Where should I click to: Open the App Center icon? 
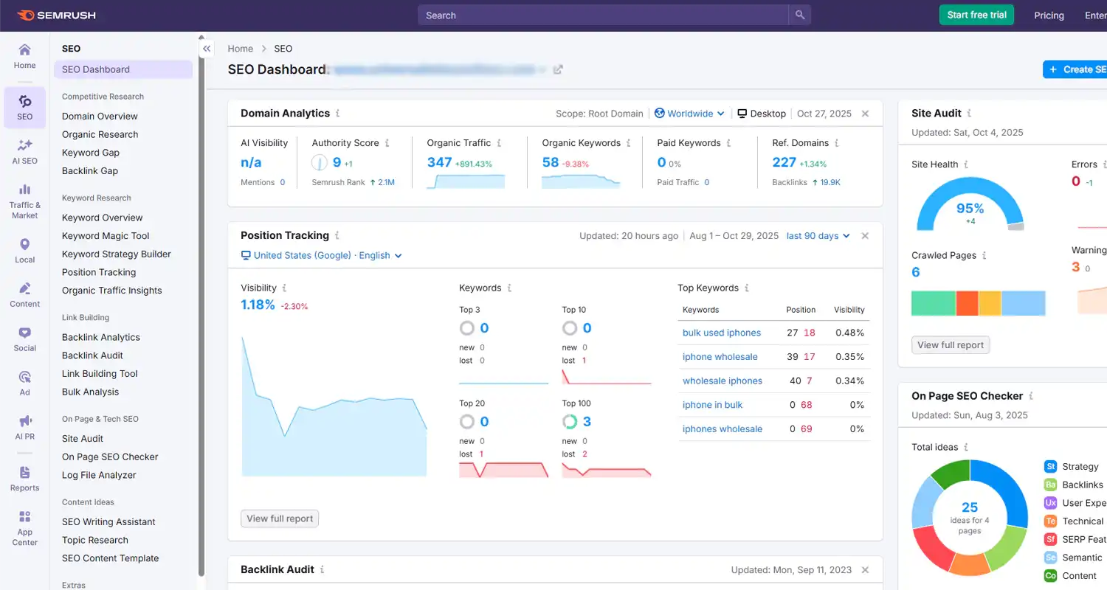24,524
